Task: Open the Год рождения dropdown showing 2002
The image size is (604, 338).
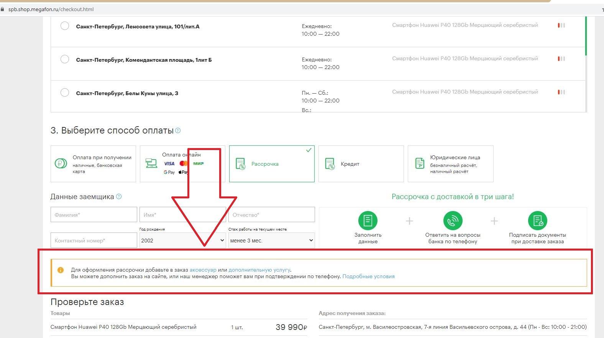Action: tap(183, 241)
